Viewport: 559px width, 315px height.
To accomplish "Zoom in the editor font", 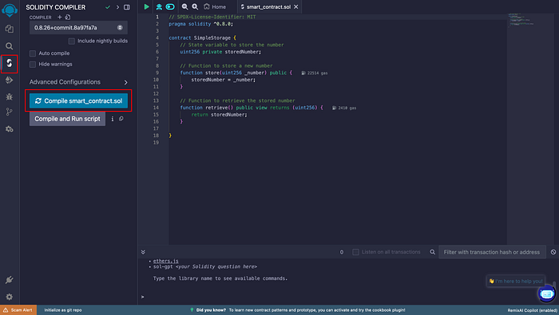I will [x=195, y=6].
